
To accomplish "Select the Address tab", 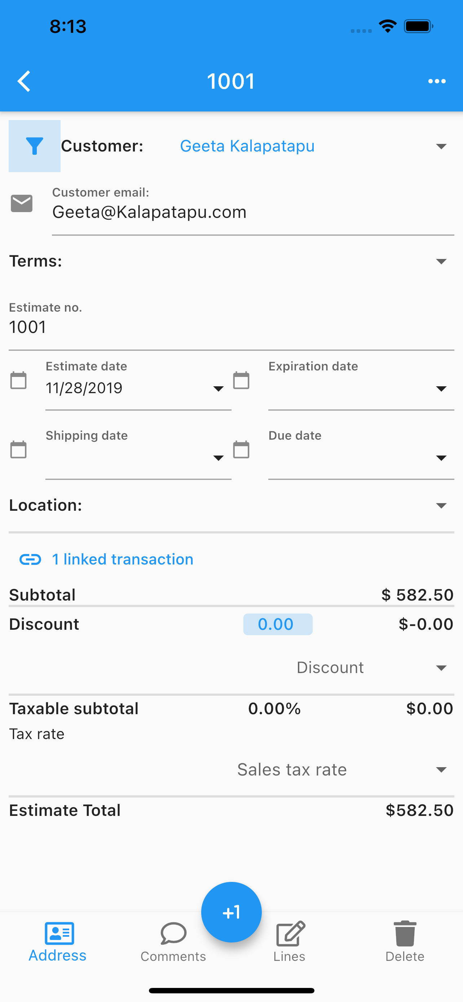I will click(x=58, y=941).
